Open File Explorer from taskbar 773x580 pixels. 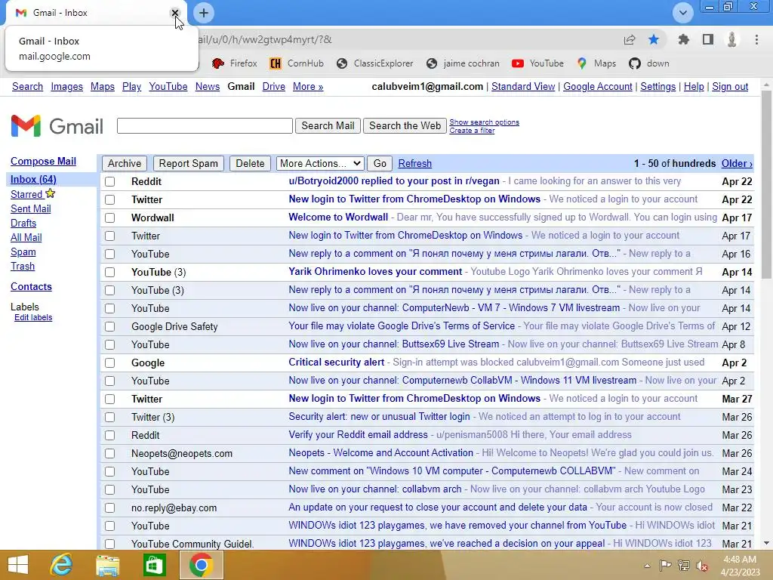coord(107,565)
